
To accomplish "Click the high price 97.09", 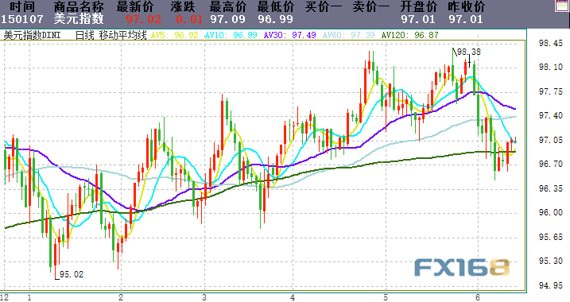I will pyautogui.click(x=227, y=19).
